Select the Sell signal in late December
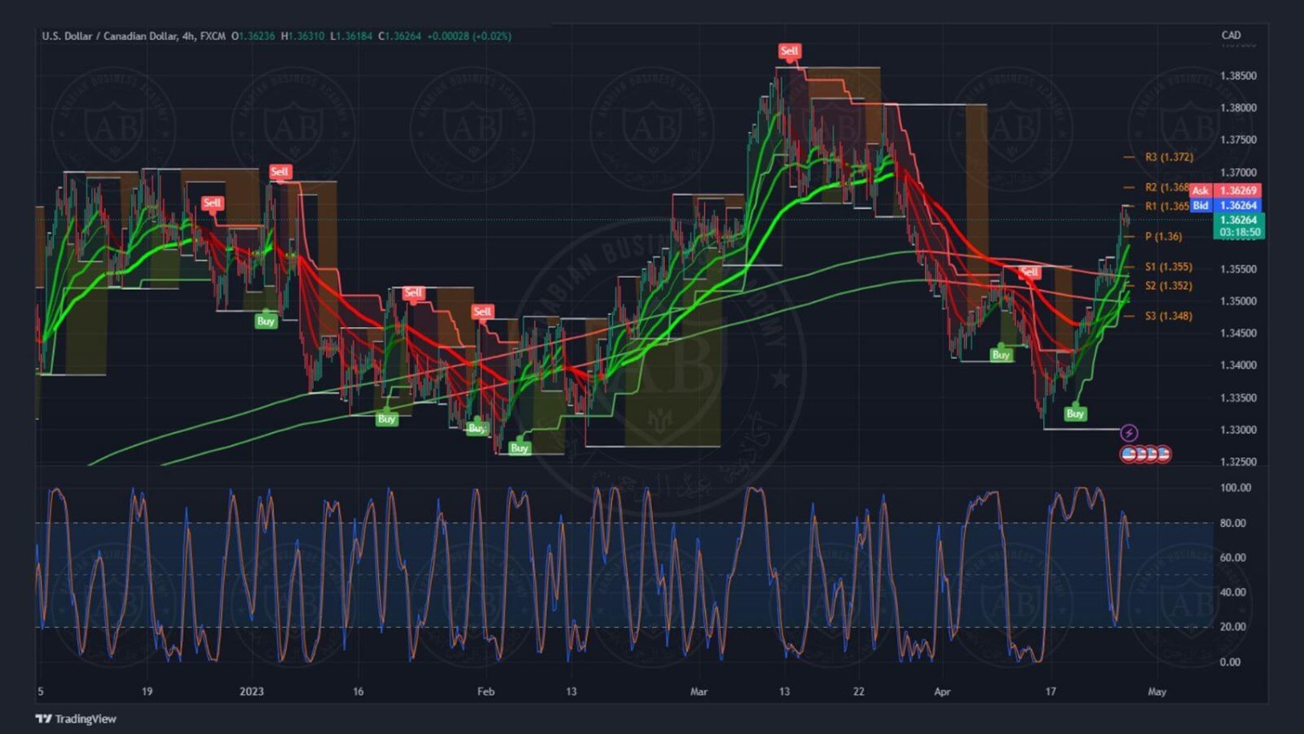The height and width of the screenshot is (734, 1304). [x=212, y=204]
